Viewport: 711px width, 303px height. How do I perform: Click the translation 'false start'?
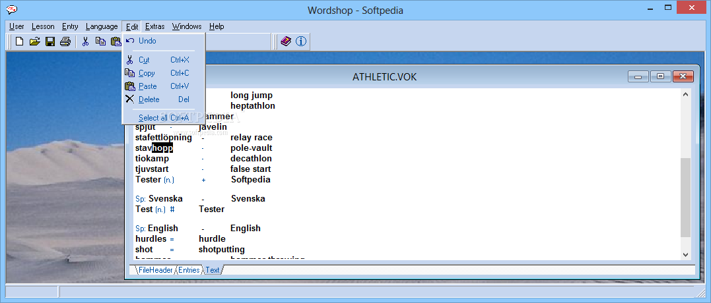tap(251, 169)
